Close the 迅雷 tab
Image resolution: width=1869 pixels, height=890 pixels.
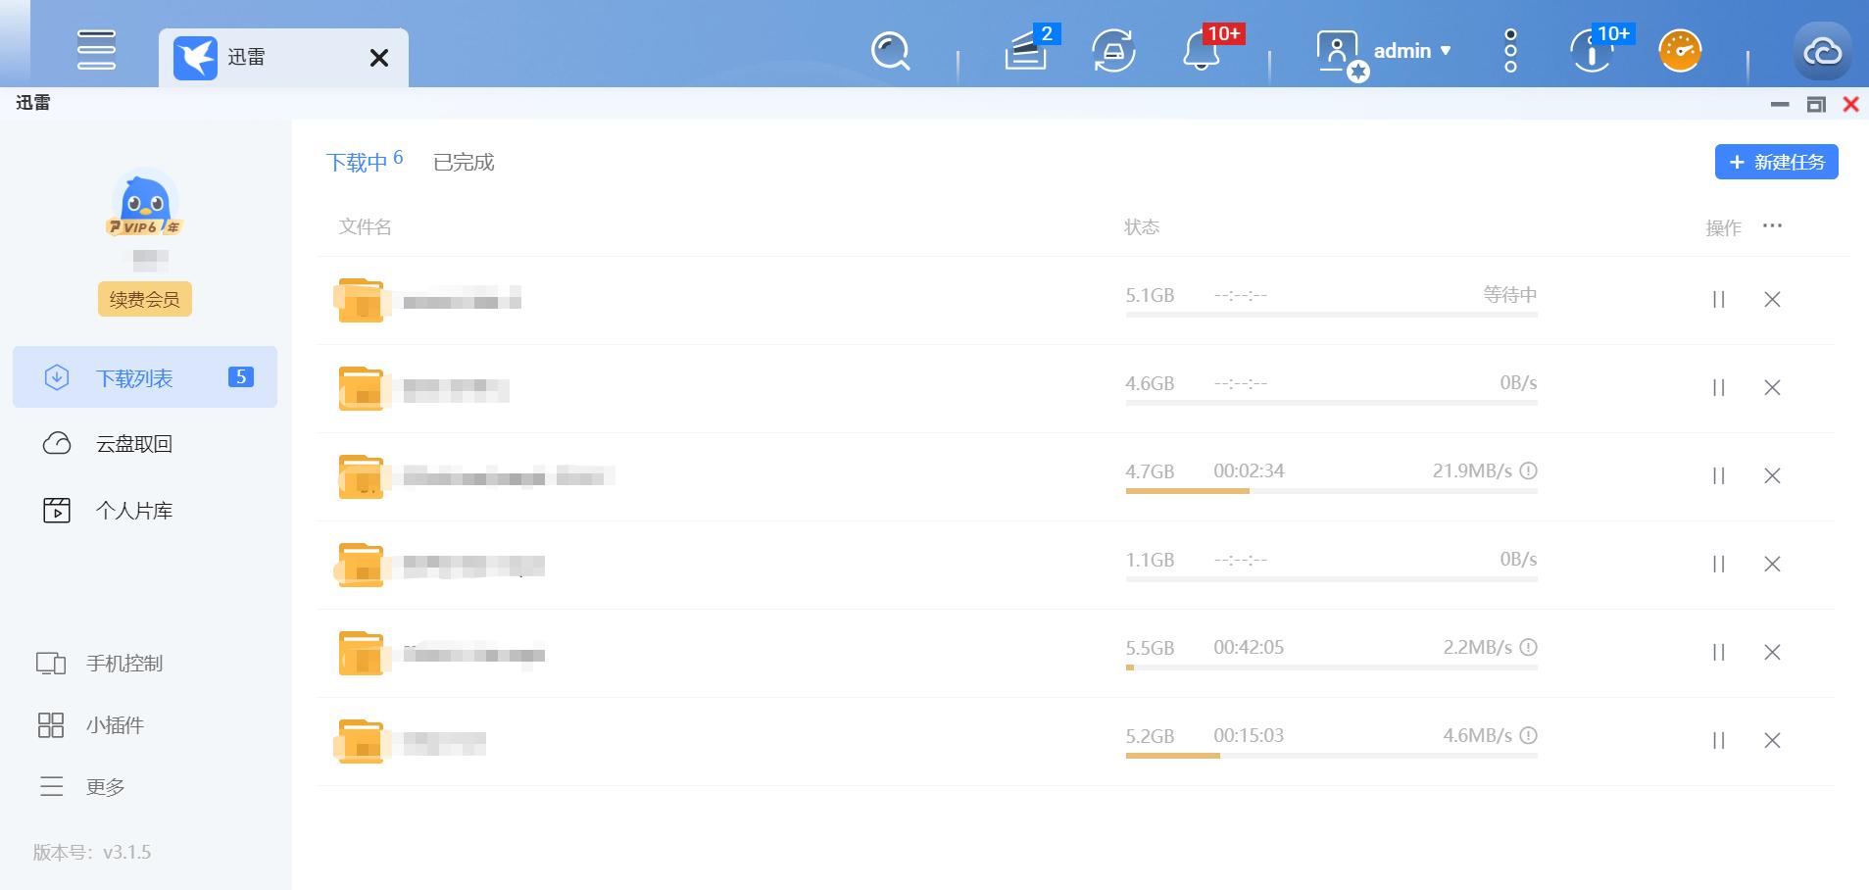[379, 58]
